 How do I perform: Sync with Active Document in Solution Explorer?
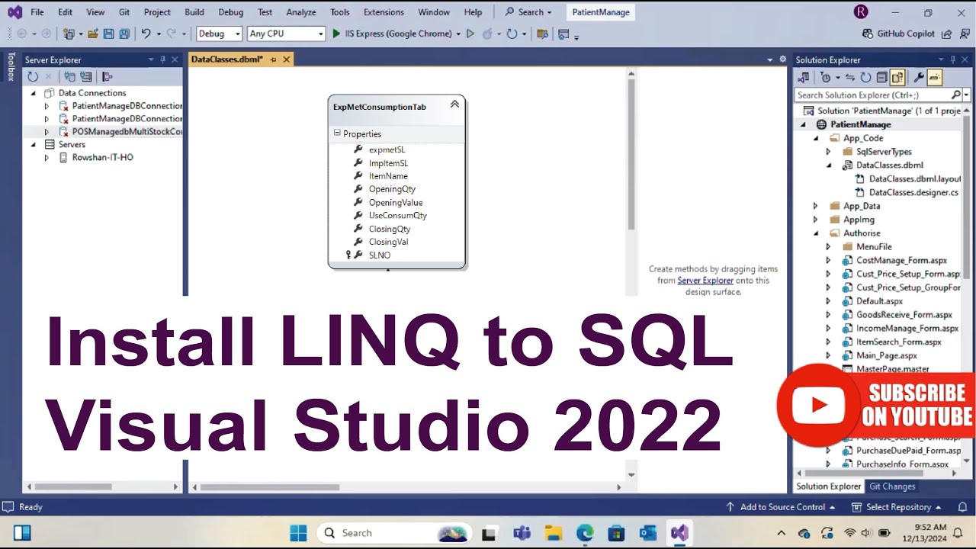[x=851, y=77]
